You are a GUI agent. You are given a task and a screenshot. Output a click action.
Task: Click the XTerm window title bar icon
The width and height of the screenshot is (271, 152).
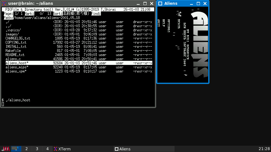[x=4, y=3]
